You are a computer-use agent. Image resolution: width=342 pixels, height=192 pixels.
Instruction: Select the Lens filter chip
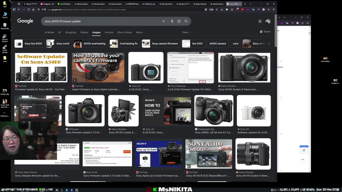pyautogui.click(x=236, y=43)
